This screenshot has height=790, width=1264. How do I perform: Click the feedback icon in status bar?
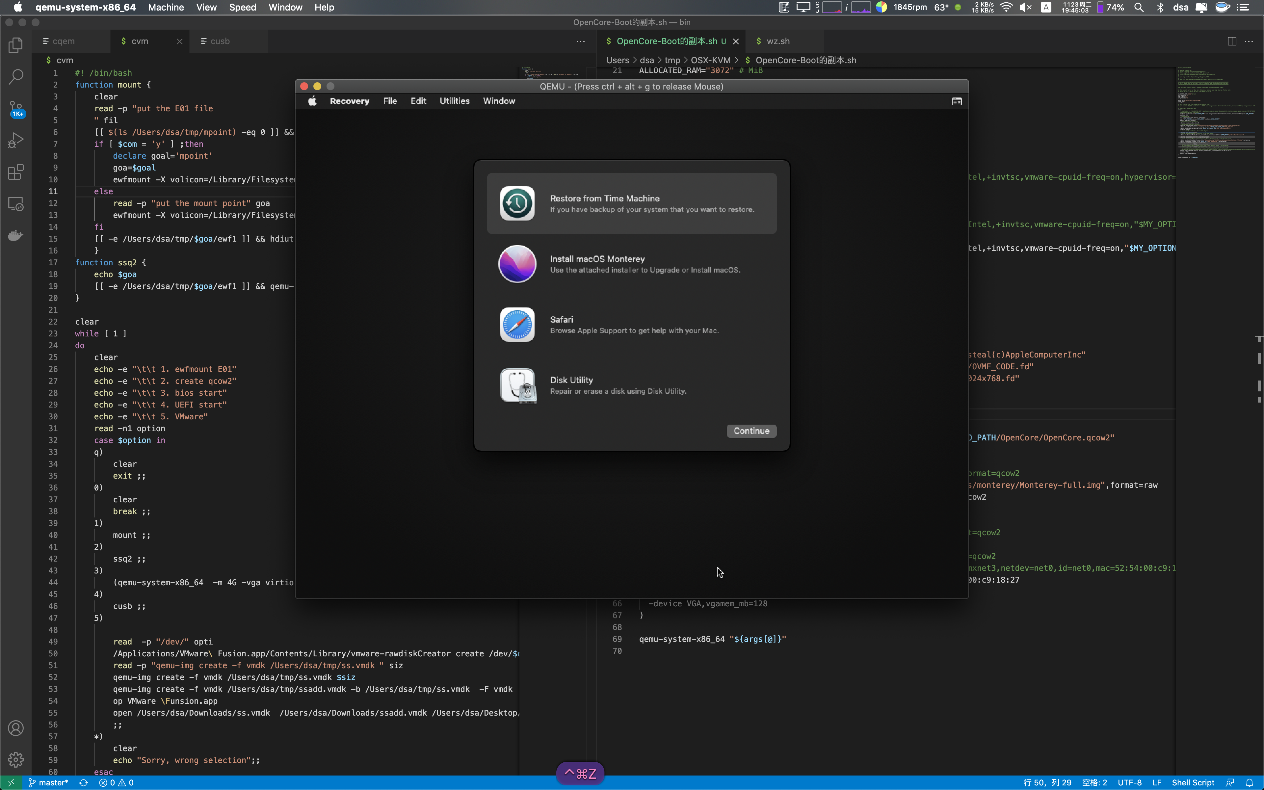pyautogui.click(x=1230, y=782)
